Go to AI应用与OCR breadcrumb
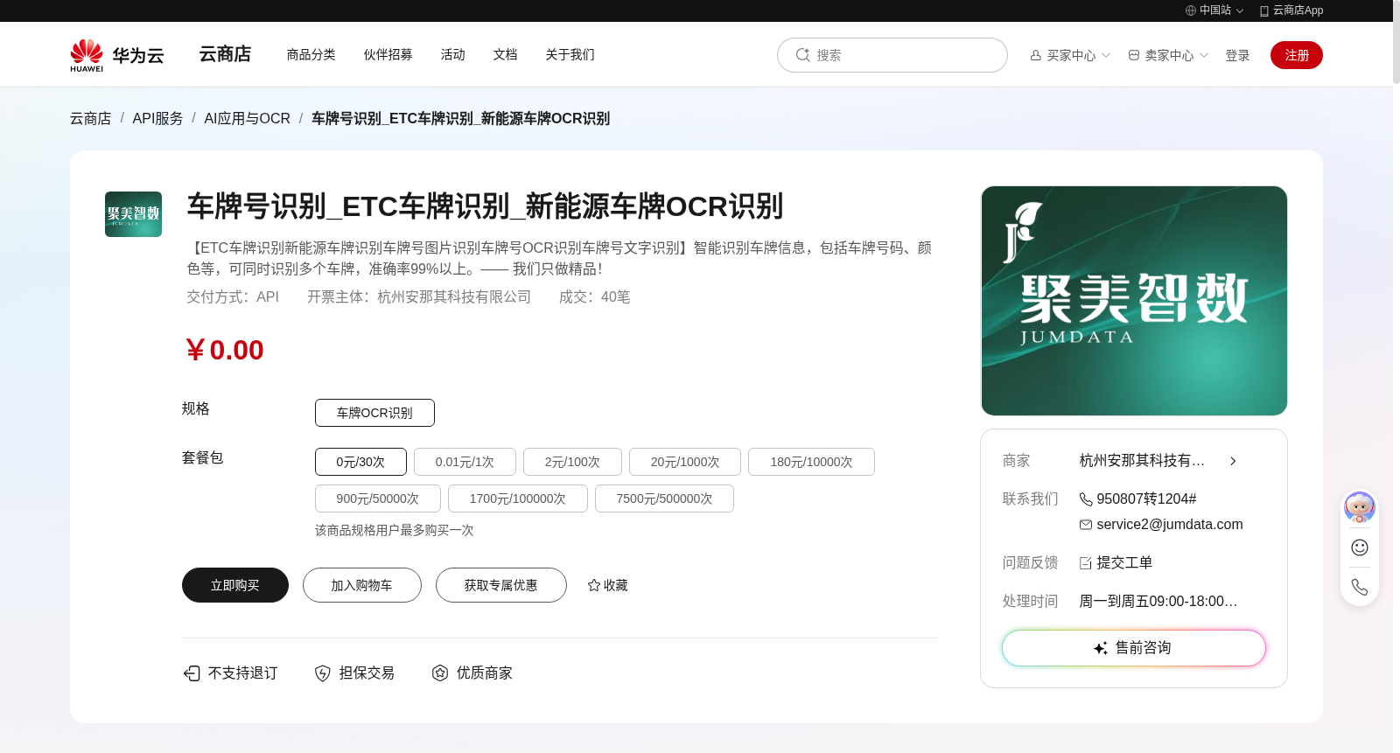Image resolution: width=1400 pixels, height=753 pixels. coord(247,118)
